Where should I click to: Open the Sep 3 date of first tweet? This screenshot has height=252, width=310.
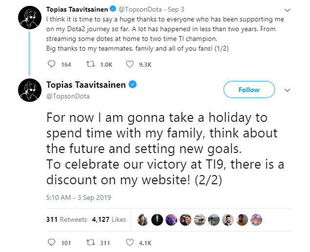(176, 9)
